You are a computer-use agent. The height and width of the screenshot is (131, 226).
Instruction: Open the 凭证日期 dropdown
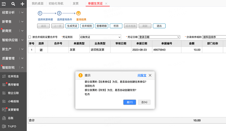[159, 37]
